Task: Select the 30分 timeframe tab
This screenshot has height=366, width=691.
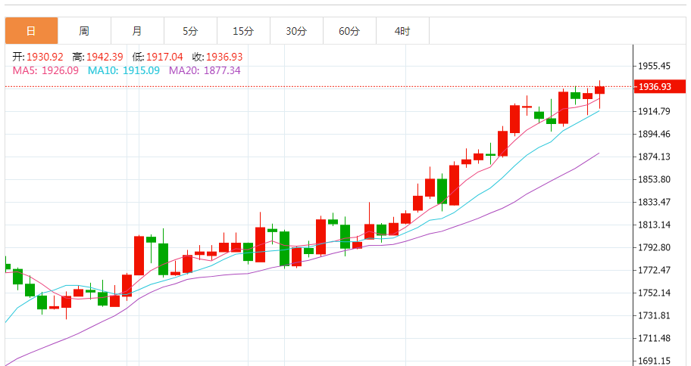Action: click(x=296, y=31)
